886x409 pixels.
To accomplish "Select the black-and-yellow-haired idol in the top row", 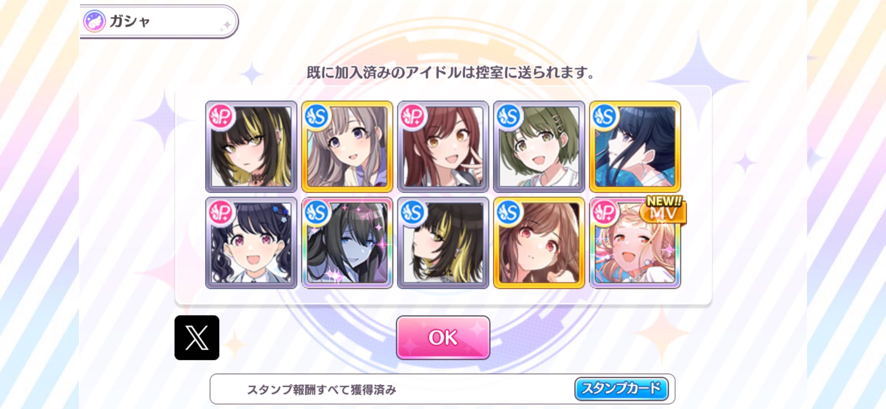I will coord(251,147).
